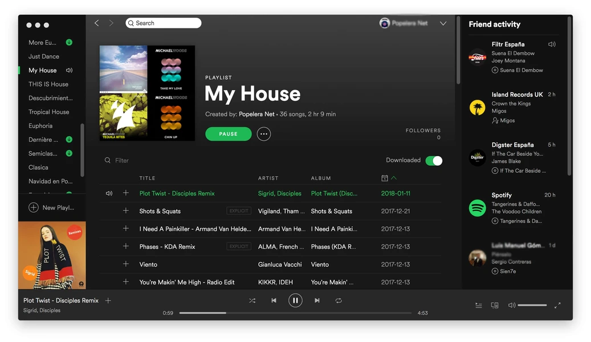This screenshot has width=591, height=342.
Task: Skip to the previous track
Action: point(274,300)
